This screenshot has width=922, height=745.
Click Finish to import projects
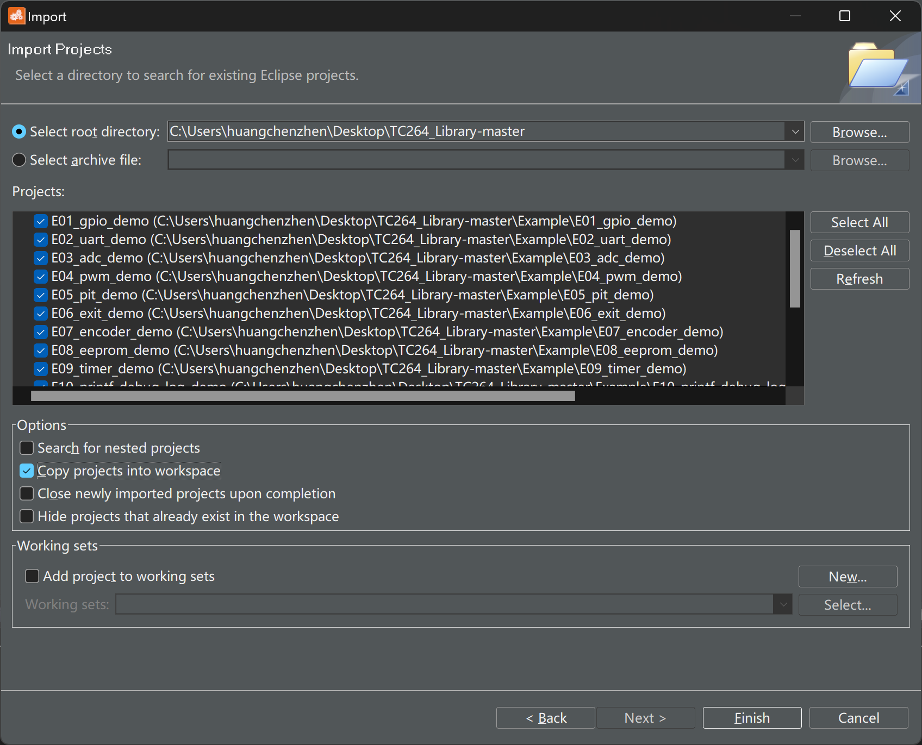click(752, 718)
